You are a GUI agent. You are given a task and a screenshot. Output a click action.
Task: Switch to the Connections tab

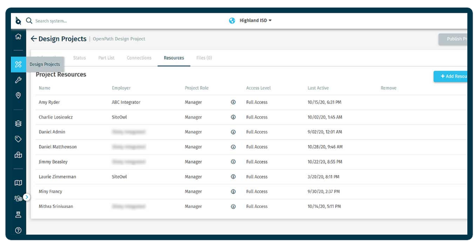coord(139,58)
